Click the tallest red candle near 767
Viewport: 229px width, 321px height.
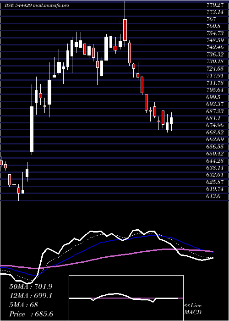tap(125, 30)
